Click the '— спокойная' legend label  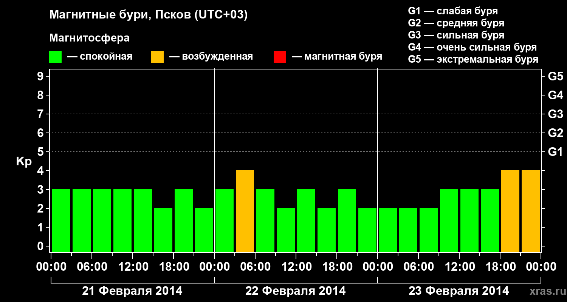pos(100,57)
